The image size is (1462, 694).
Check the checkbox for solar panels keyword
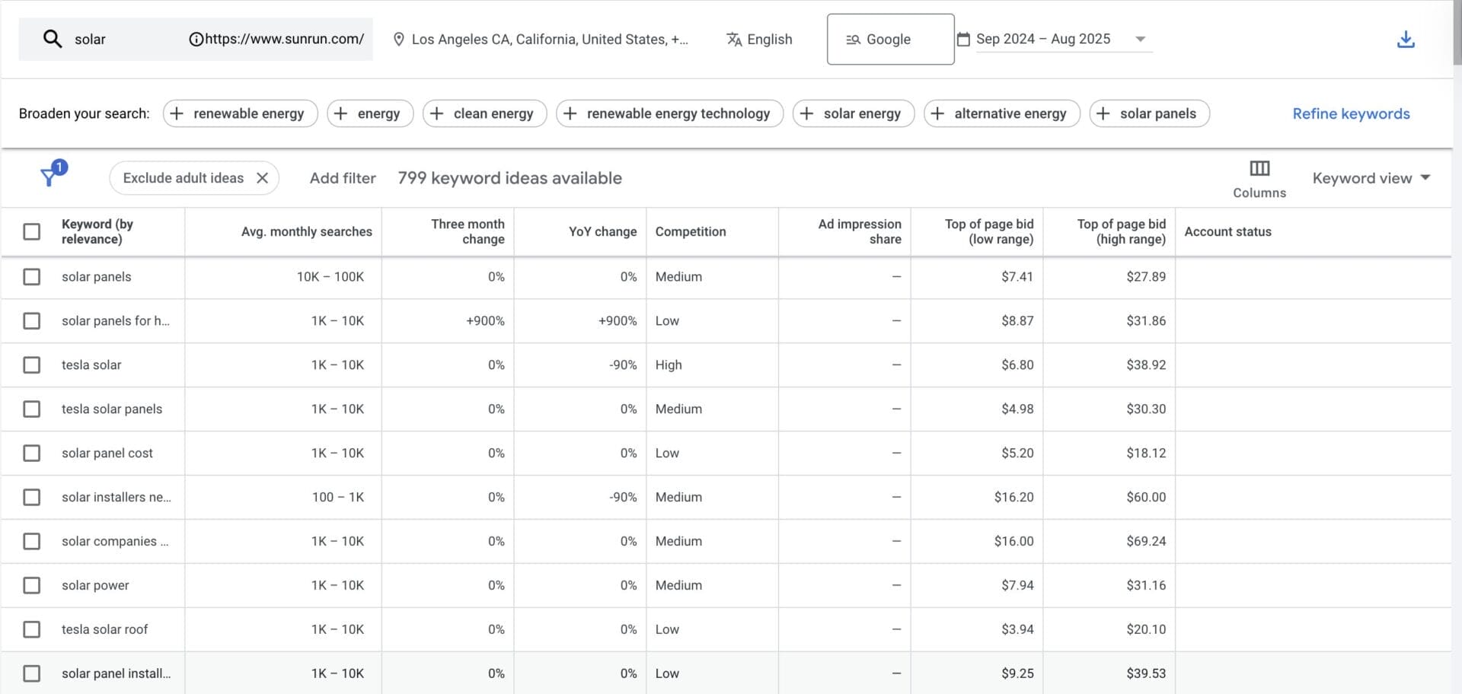point(31,277)
